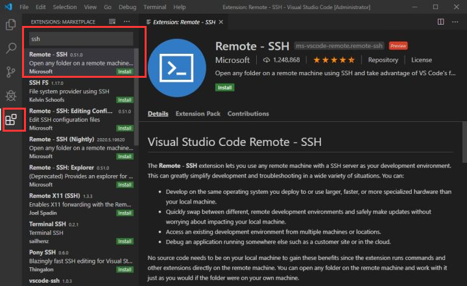Select Pony SSH list entry

78,261
